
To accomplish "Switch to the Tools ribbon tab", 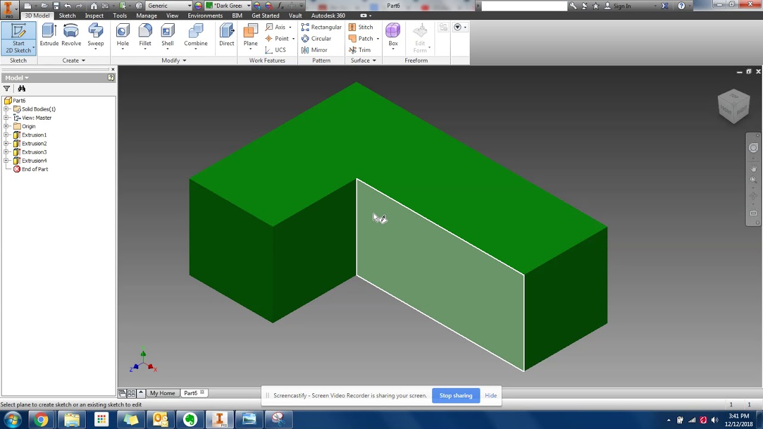I will coord(120,15).
